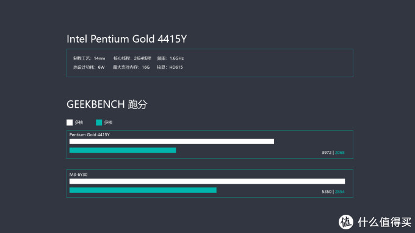Click the 1.6GHz frequency spec text
Viewport: 415px width, 233px height.
pos(177,58)
